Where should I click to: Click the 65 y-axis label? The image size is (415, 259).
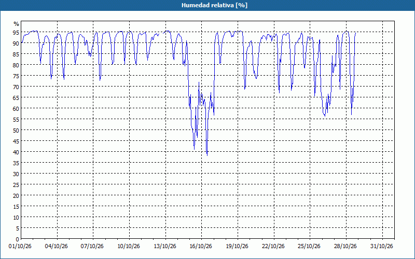[16, 97]
